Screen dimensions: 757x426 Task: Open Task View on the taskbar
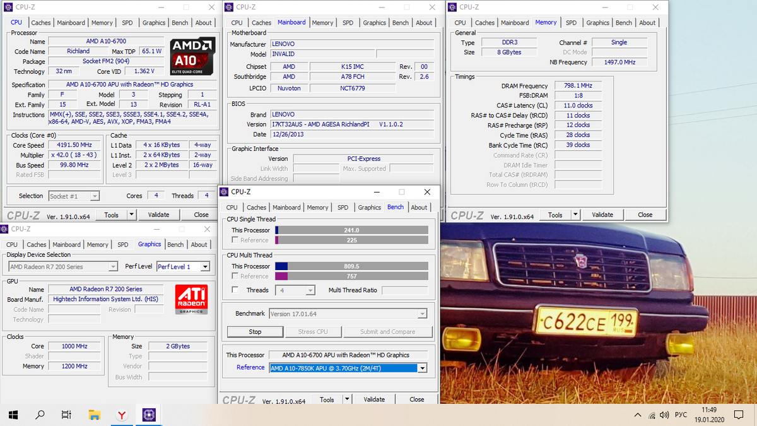click(66, 415)
